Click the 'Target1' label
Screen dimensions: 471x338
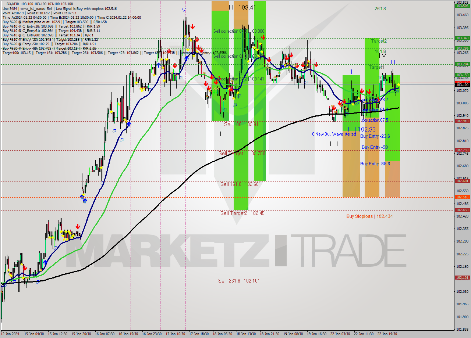(x=377, y=67)
